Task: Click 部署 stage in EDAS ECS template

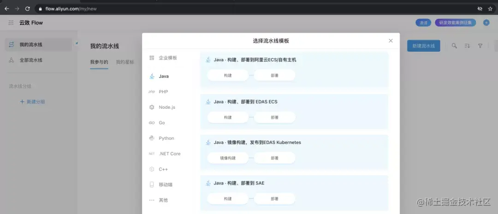Action: pos(275,118)
